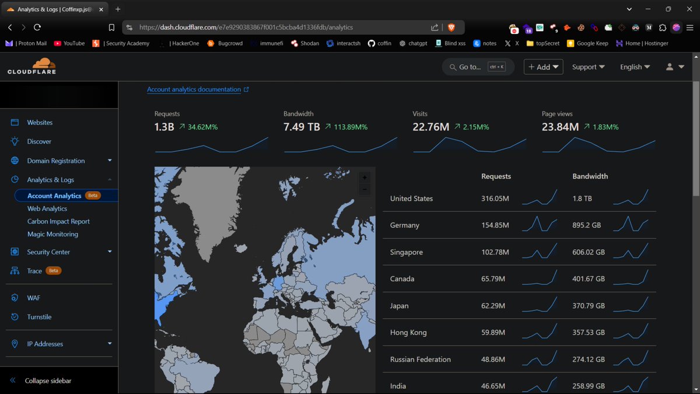Click the Turnstile icon in the sidebar
Image resolution: width=700 pixels, height=394 pixels.
coord(15,317)
